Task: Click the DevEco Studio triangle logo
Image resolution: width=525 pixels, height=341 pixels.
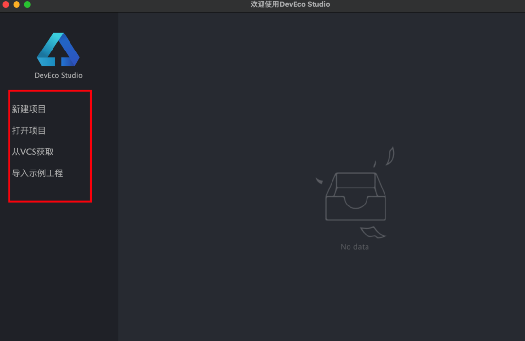Action: click(58, 49)
